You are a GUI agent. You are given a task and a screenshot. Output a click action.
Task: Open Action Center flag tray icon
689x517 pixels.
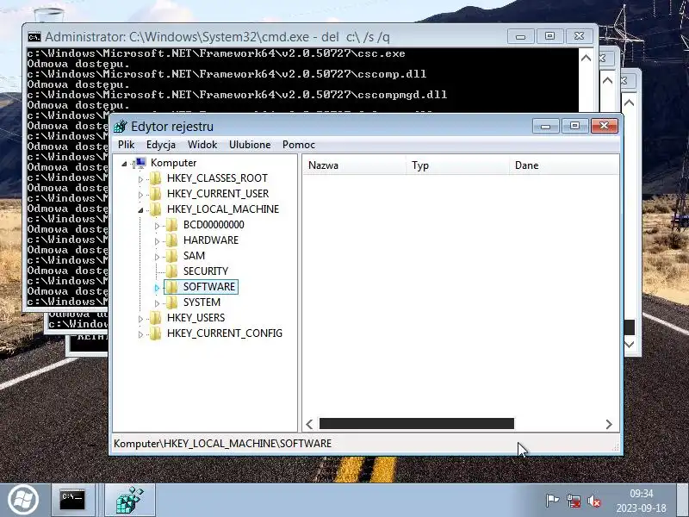pyautogui.click(x=552, y=501)
